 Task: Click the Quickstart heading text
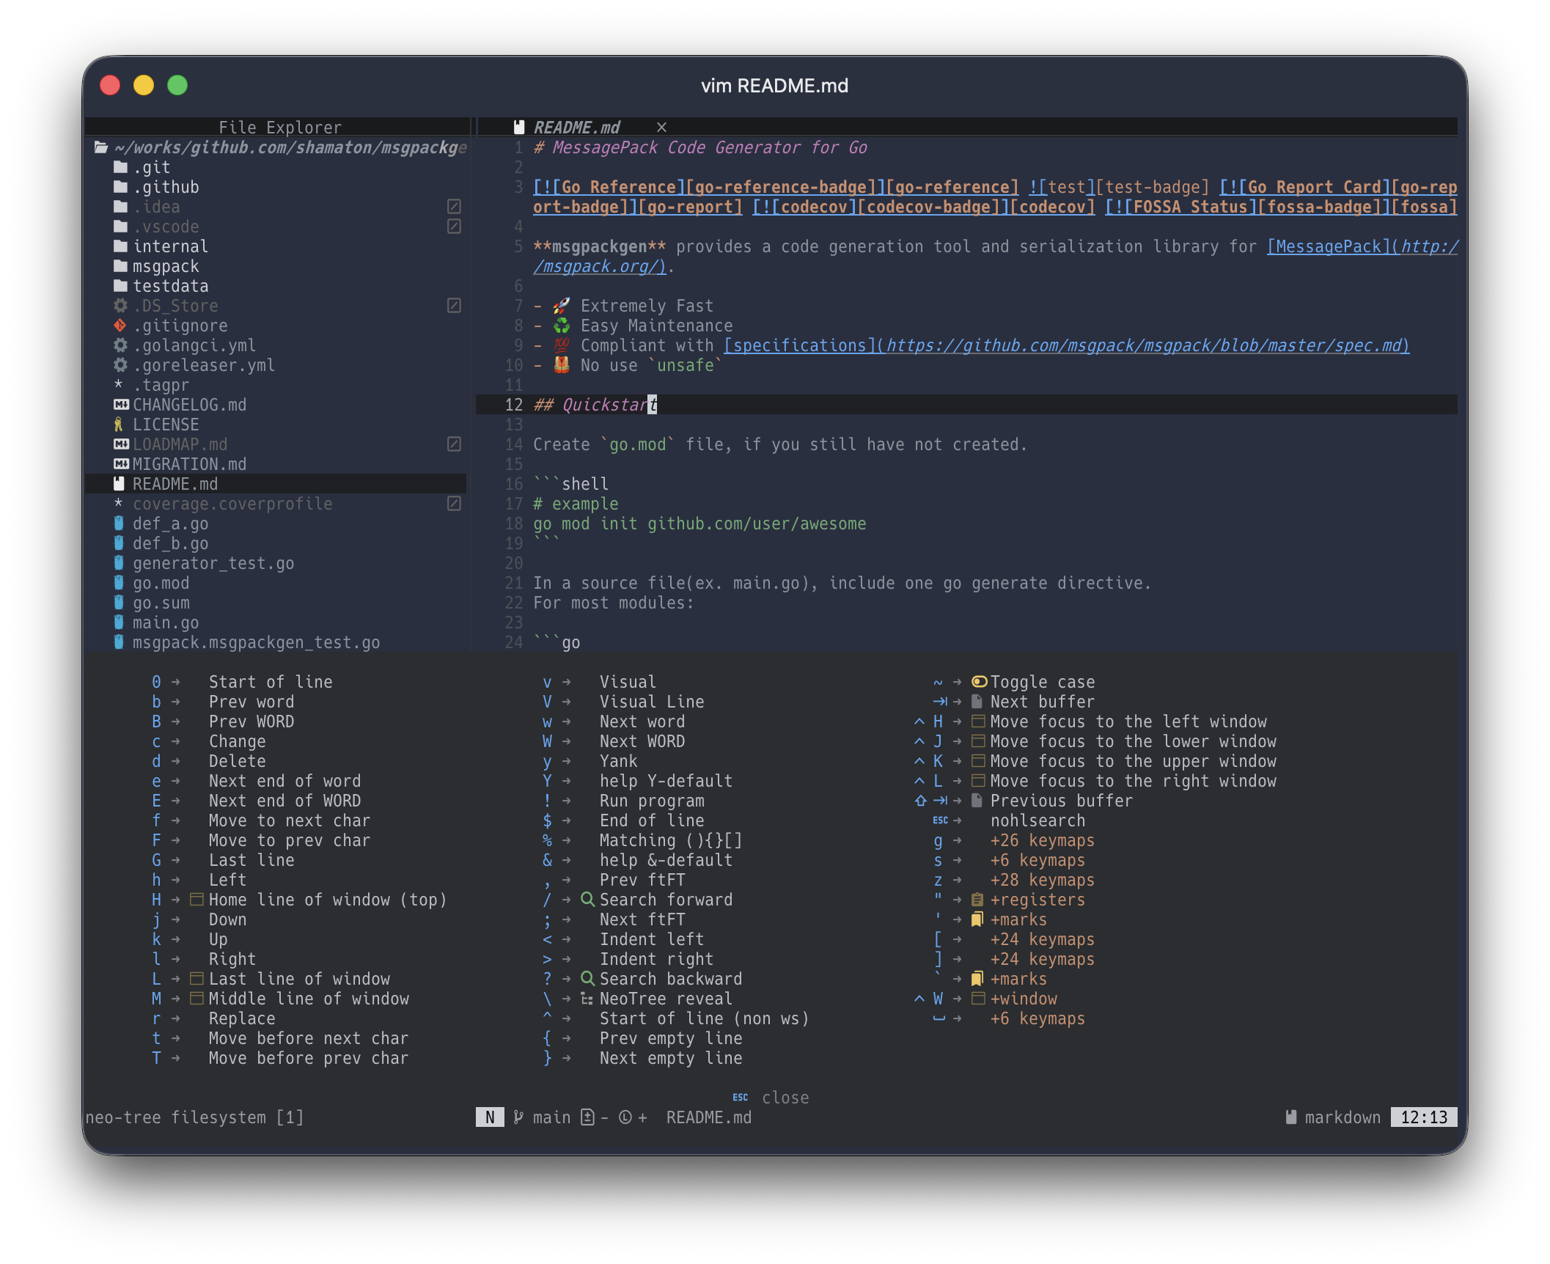tap(609, 405)
